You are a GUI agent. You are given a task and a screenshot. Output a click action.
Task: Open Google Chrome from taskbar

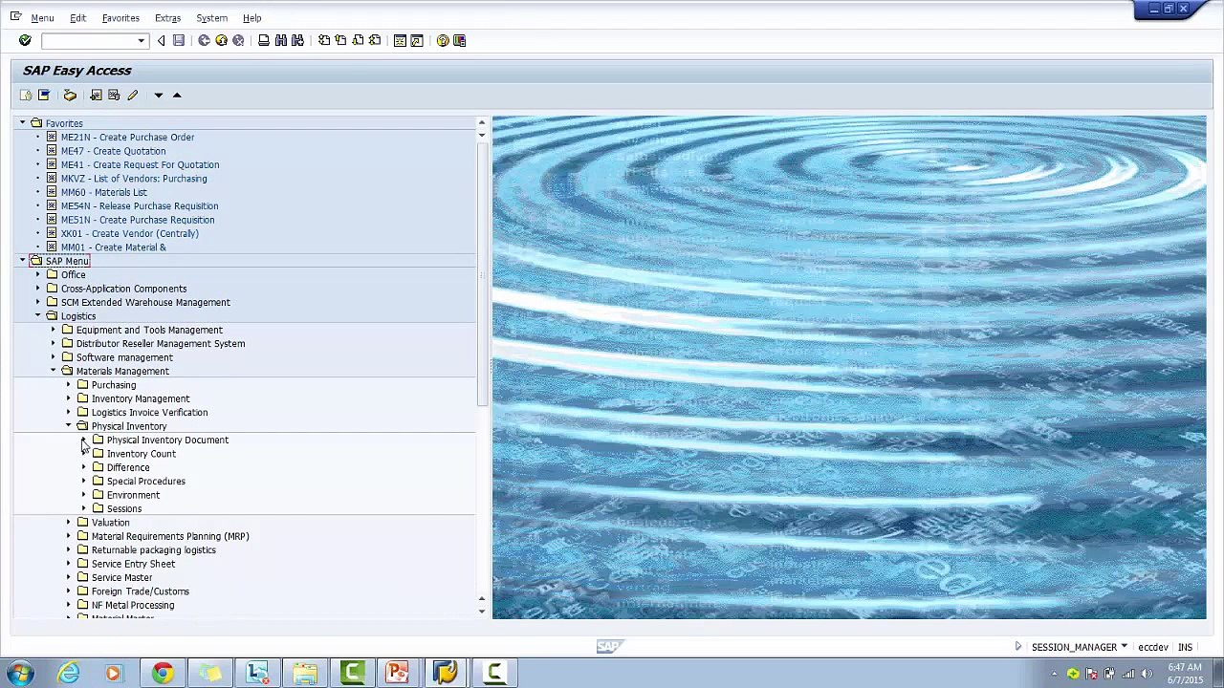click(x=163, y=673)
